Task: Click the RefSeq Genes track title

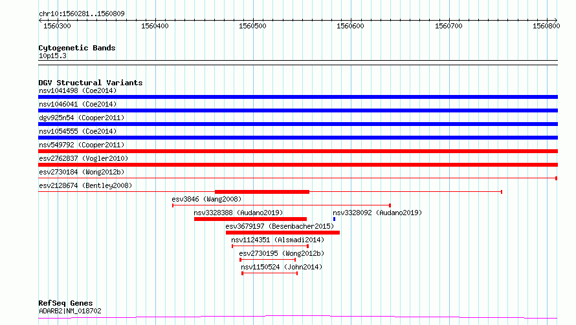Action: point(65,304)
